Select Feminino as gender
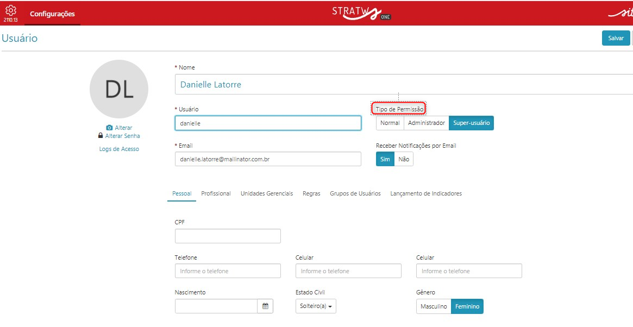The width and height of the screenshot is (633, 327). [x=467, y=306]
